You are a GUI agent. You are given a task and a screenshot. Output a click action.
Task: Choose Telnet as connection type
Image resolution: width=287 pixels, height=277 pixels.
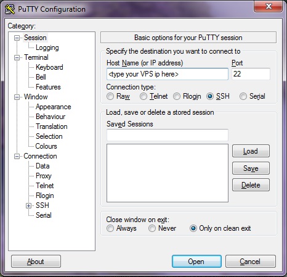point(143,96)
